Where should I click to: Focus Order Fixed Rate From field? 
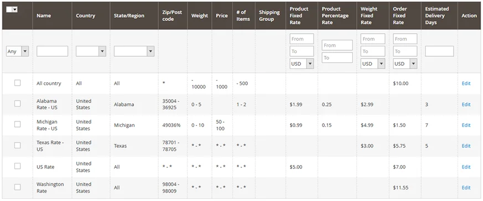pos(405,39)
